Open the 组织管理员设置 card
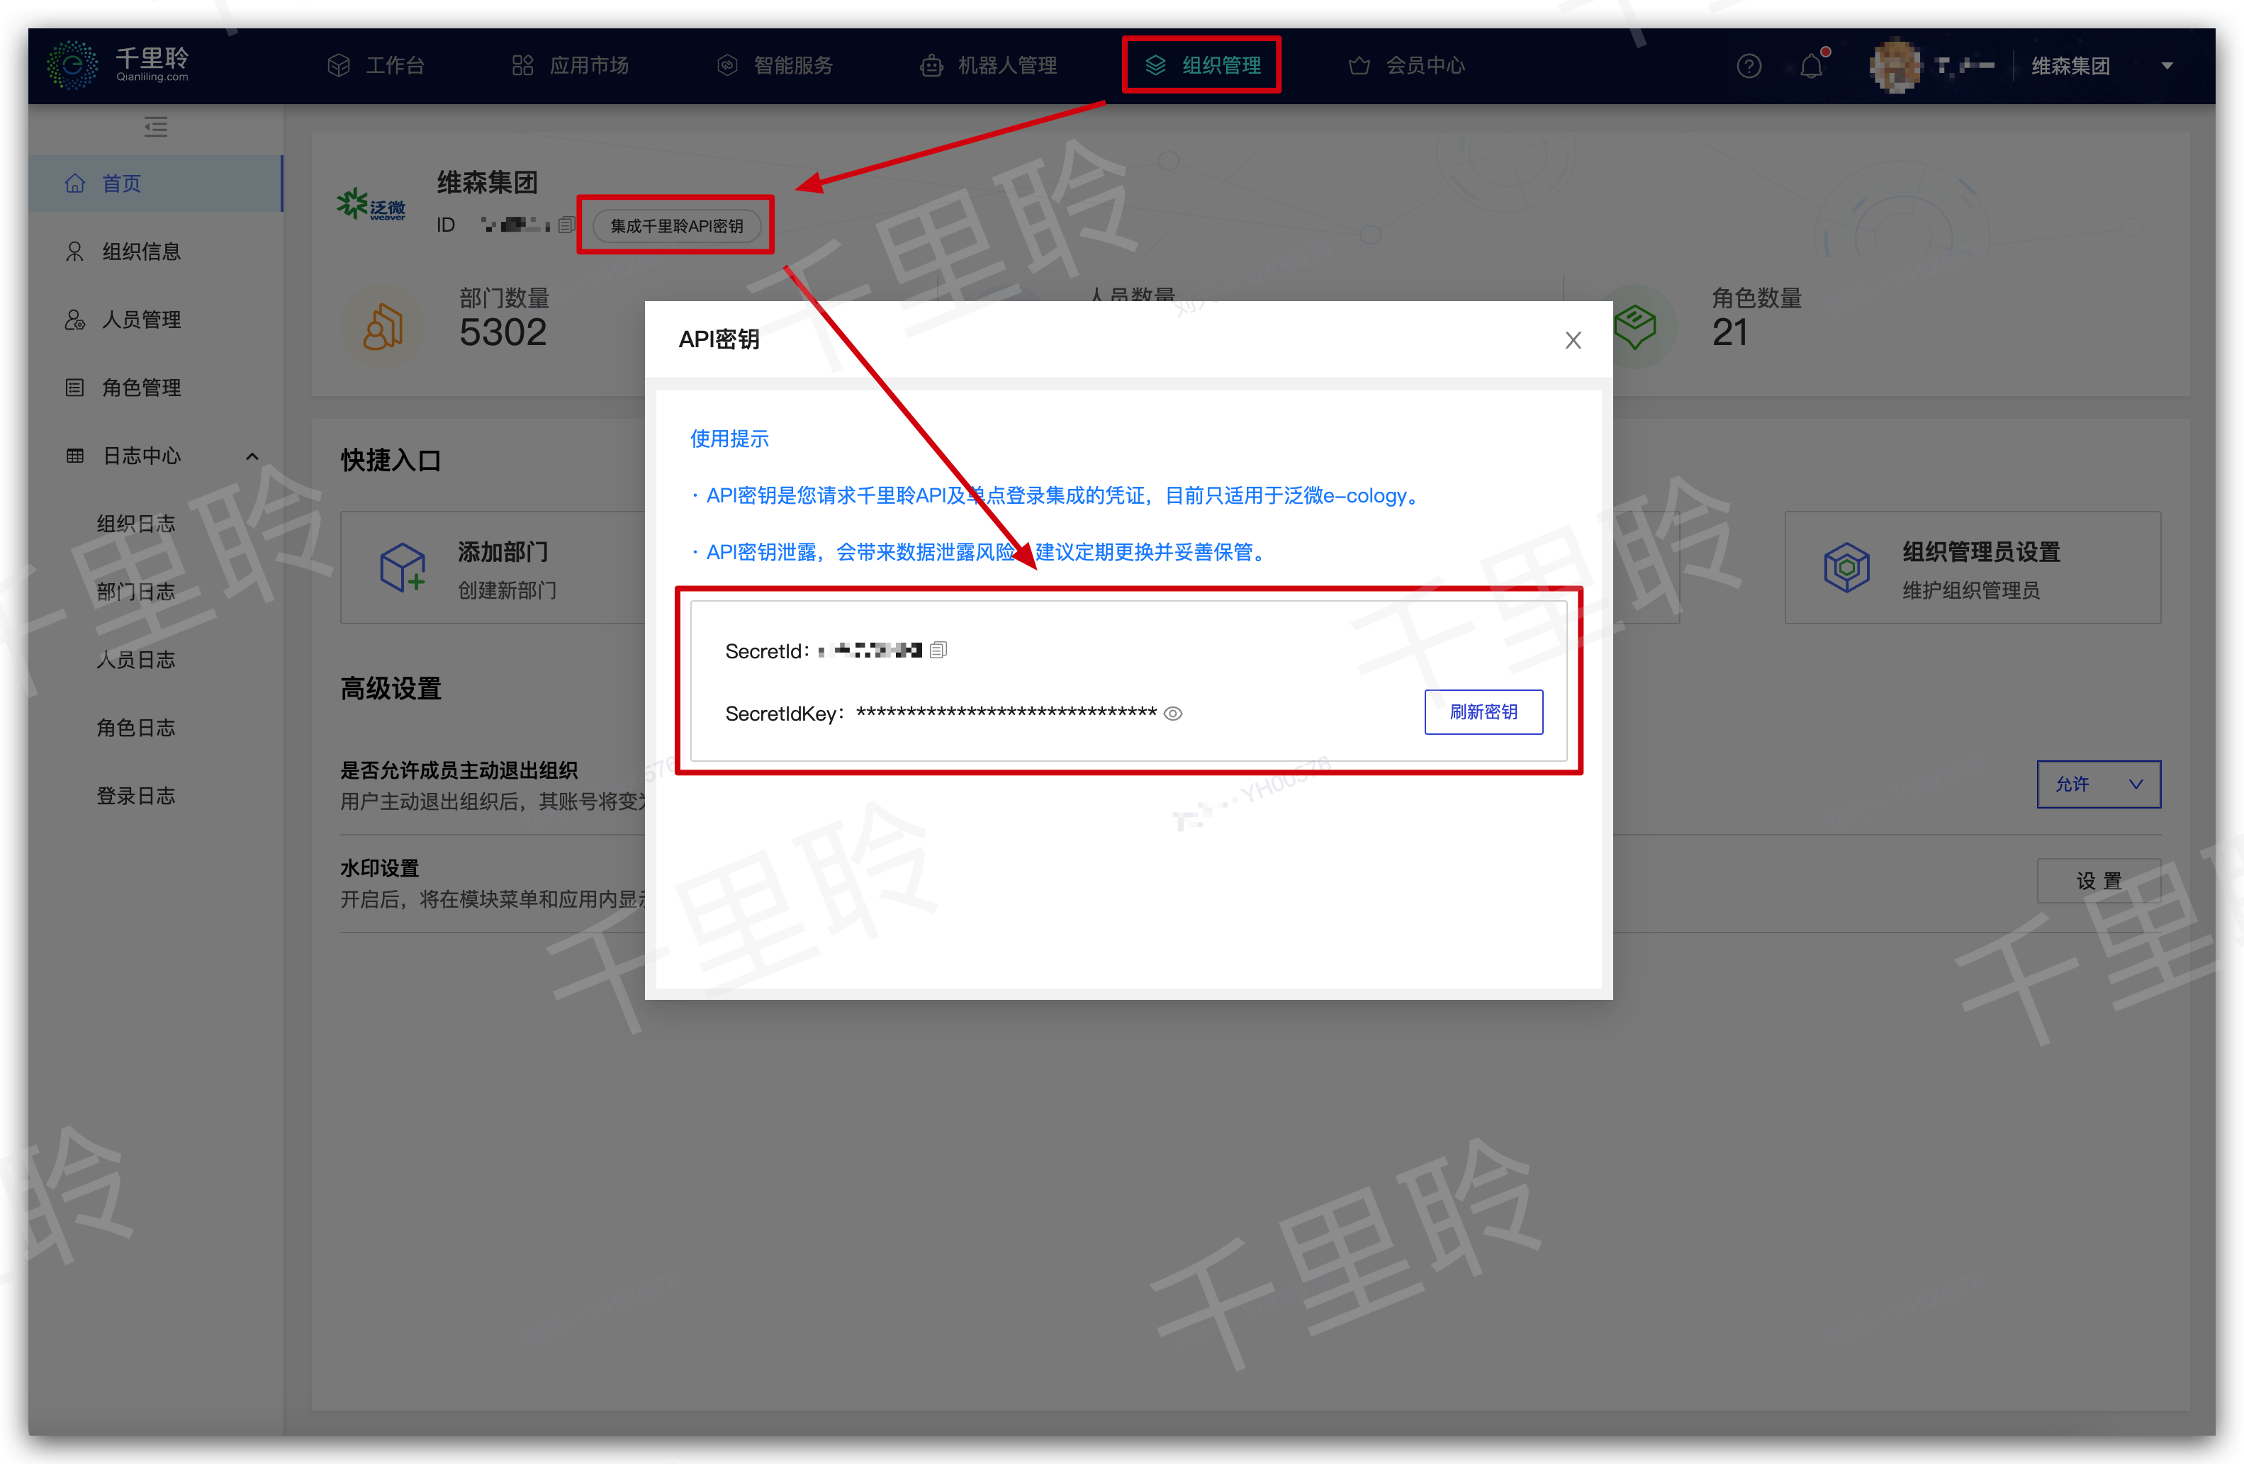The image size is (2244, 1464). pos(1973,568)
